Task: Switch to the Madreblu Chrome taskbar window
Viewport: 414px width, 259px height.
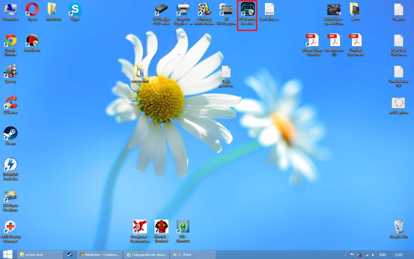Action: (100, 255)
